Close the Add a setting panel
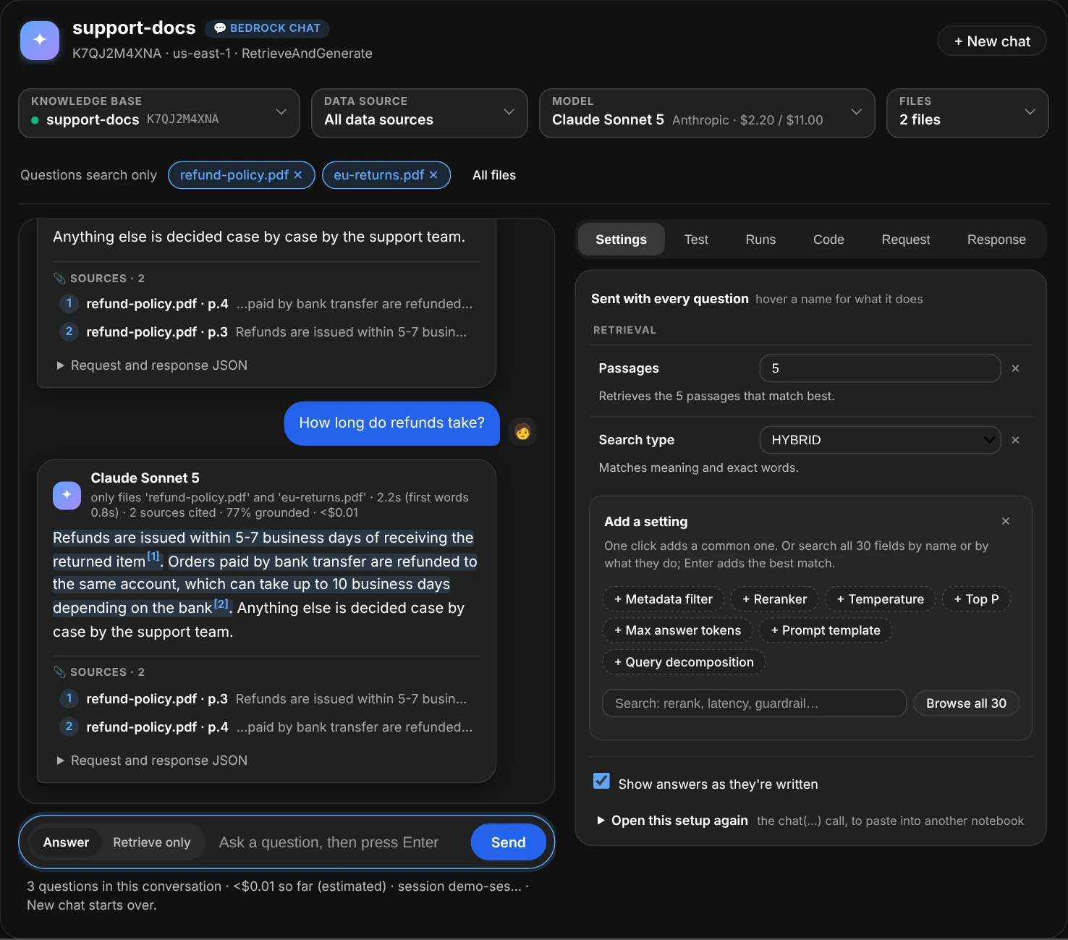Viewport: 1068px width, 940px height. tap(1005, 521)
